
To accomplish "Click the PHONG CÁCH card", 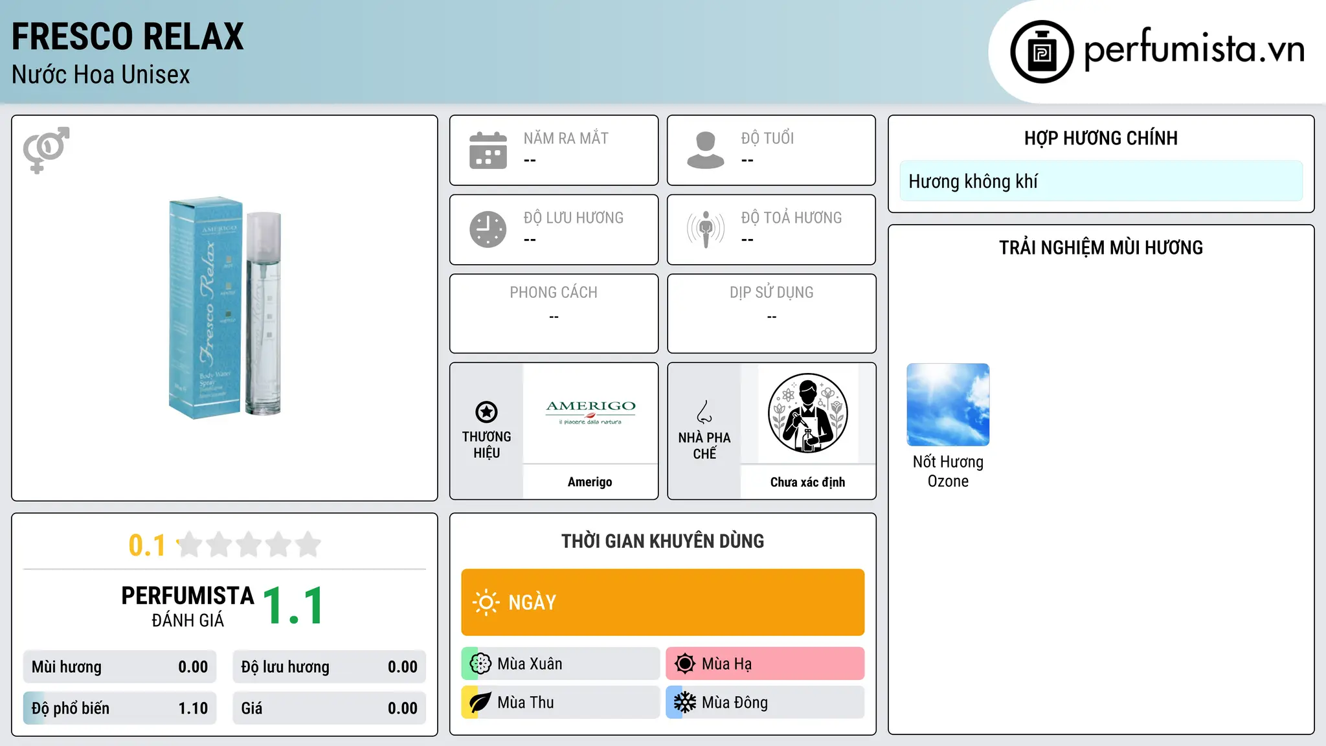I will pyautogui.click(x=554, y=313).
